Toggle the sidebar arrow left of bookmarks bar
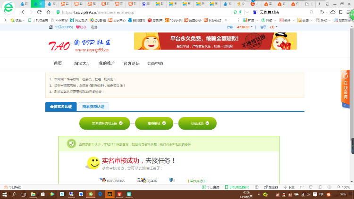 [x=5, y=20]
